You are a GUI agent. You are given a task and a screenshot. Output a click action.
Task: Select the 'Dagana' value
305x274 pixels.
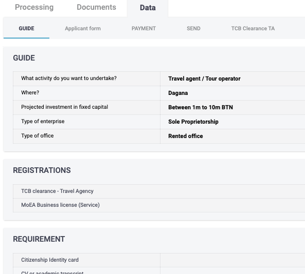pos(178,93)
